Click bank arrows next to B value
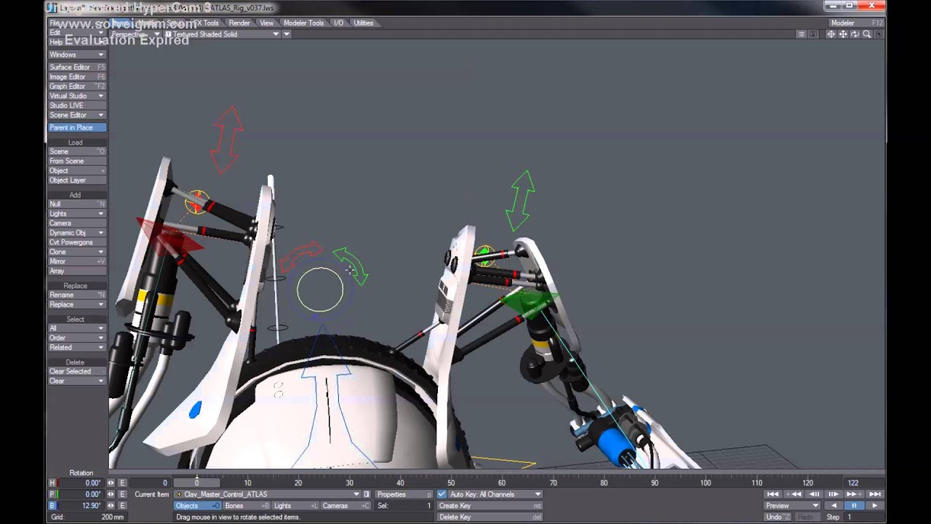This screenshot has width=931, height=524. (111, 506)
